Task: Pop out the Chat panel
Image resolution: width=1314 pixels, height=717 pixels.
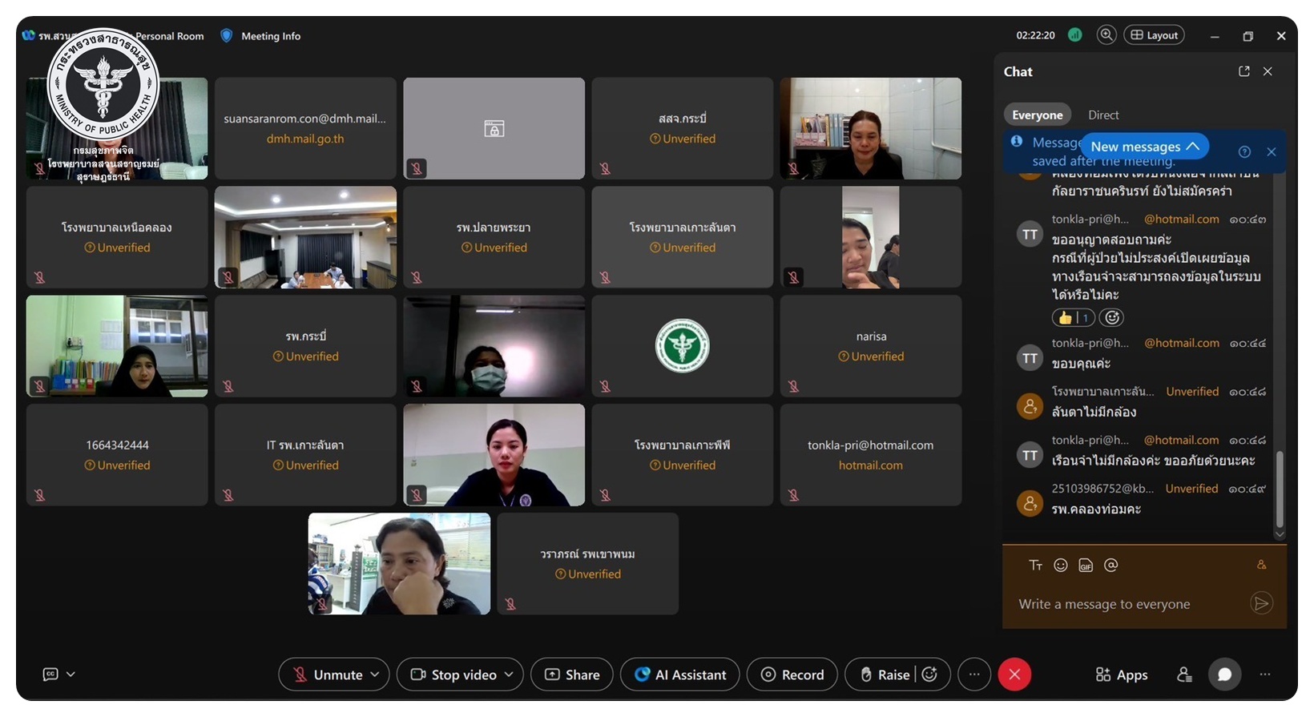Action: 1244,71
